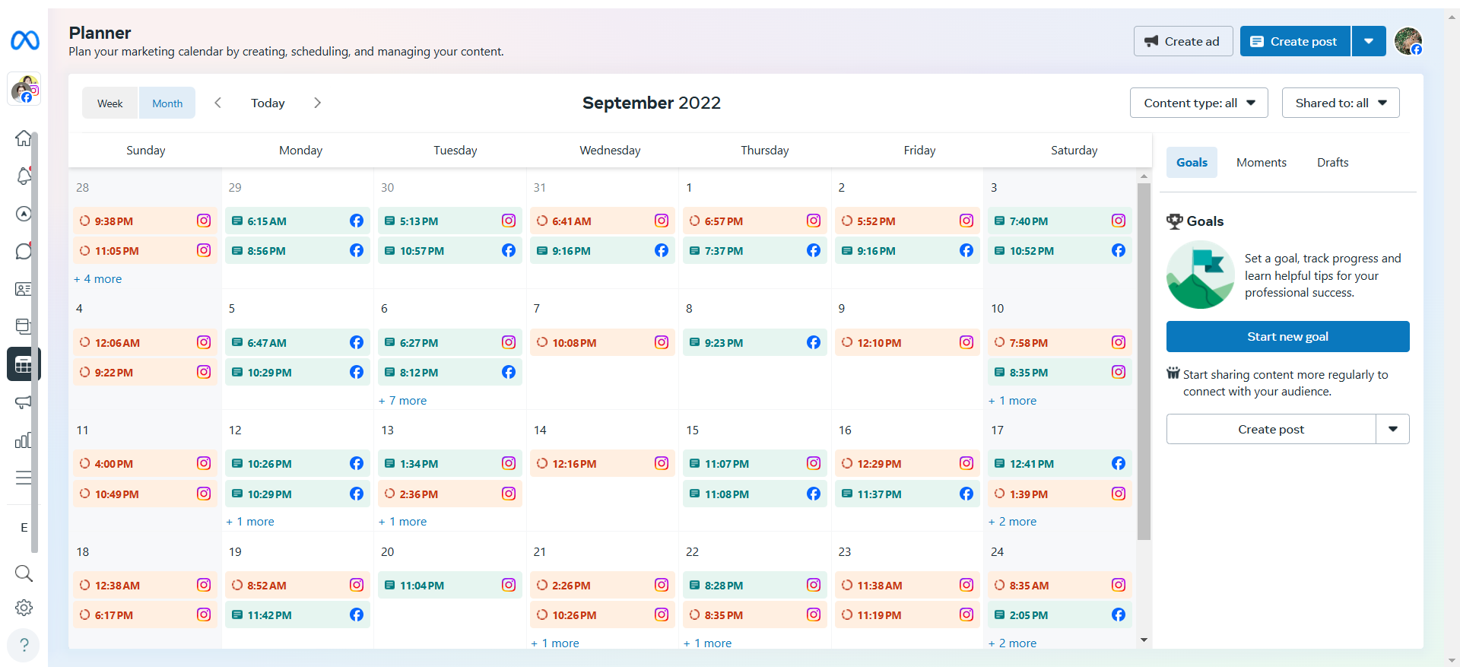Open the Home icon in sidebar
Image resolution: width=1460 pixels, height=667 pixels.
(x=24, y=138)
